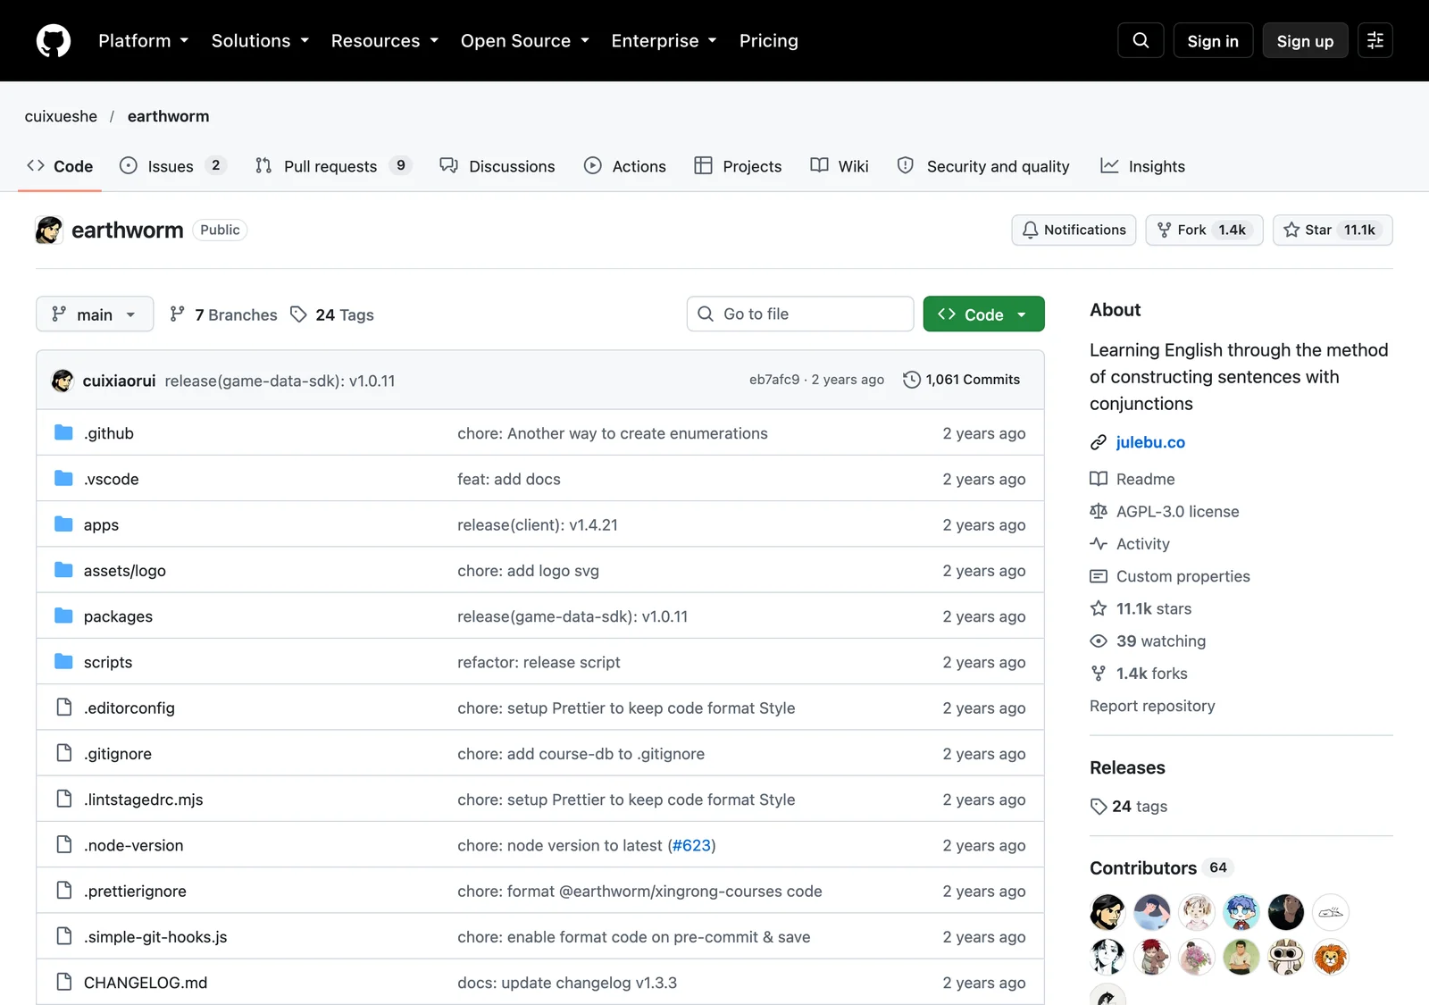Screen dimensions: 1429x1005
Task: Click the Notifications button
Action: (1074, 230)
